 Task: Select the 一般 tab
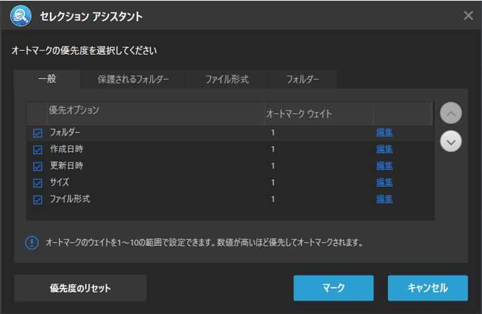click(47, 80)
